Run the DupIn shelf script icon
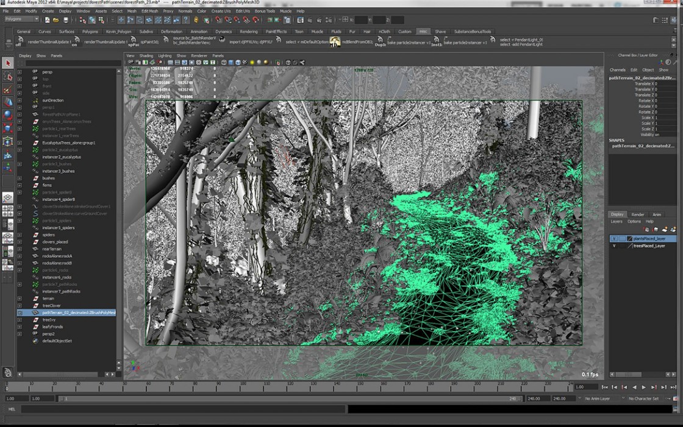 [x=380, y=42]
